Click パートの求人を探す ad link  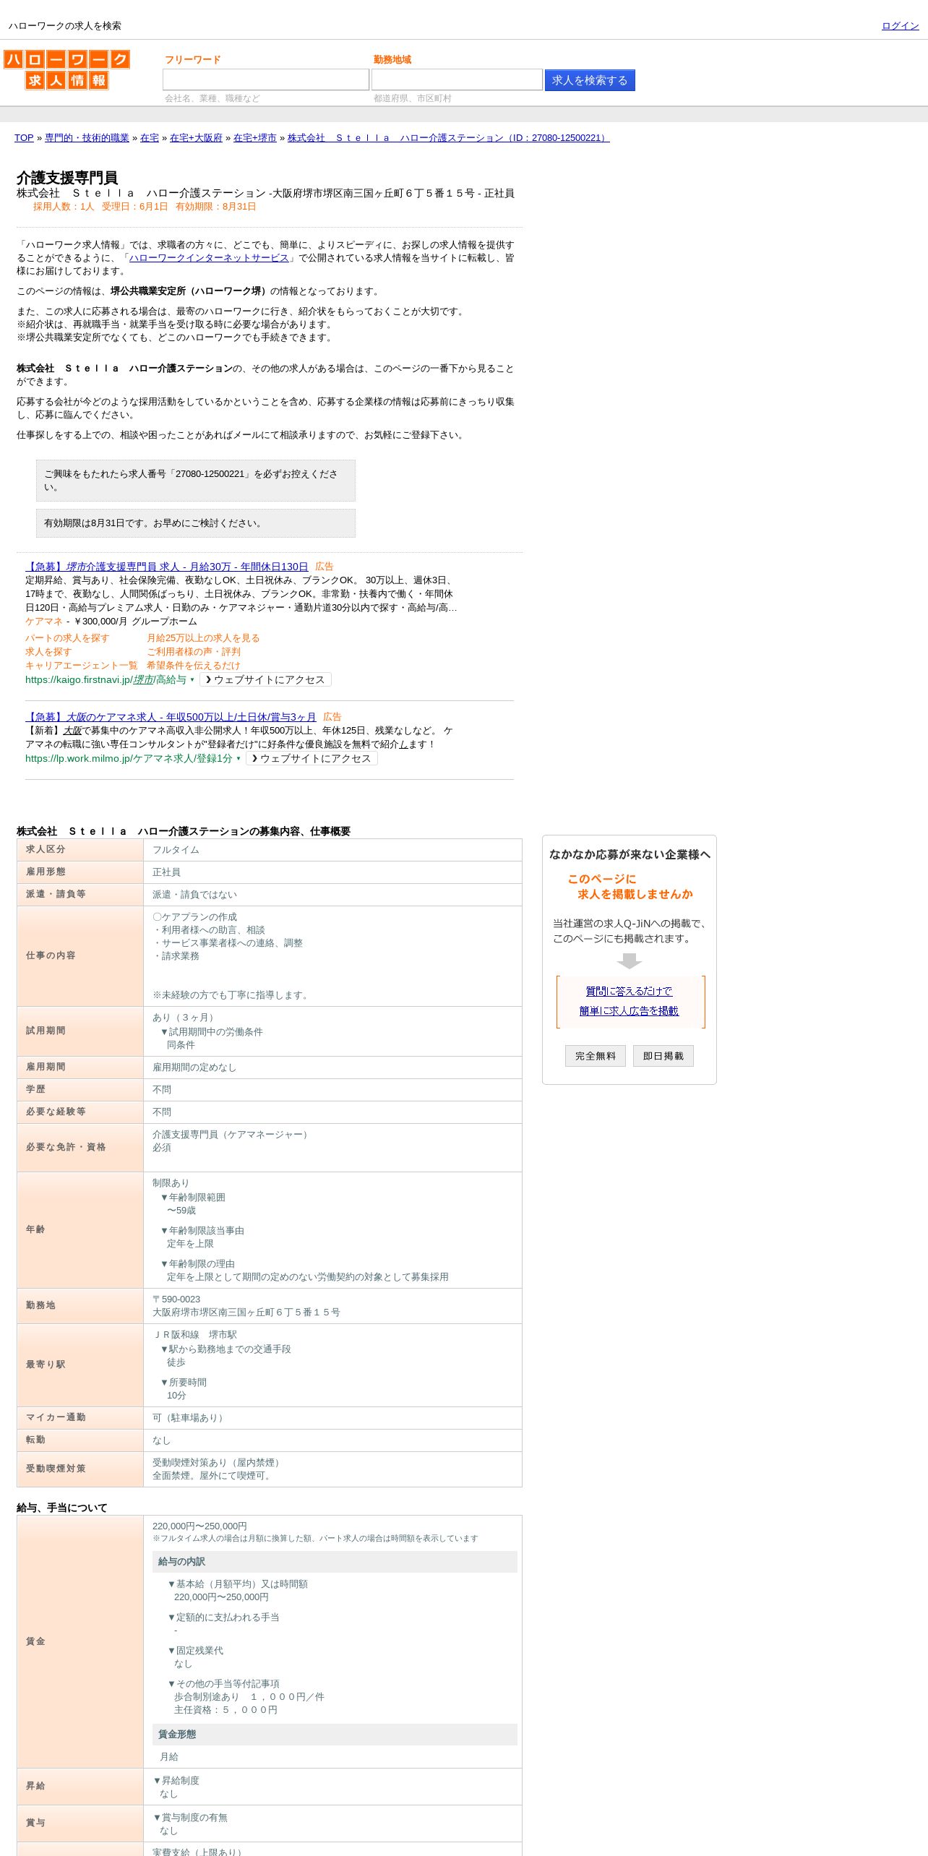[67, 638]
